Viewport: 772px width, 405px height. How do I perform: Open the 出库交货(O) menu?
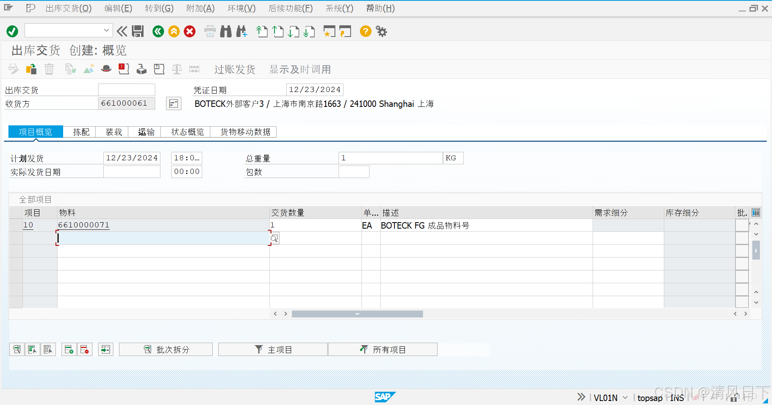[x=69, y=8]
